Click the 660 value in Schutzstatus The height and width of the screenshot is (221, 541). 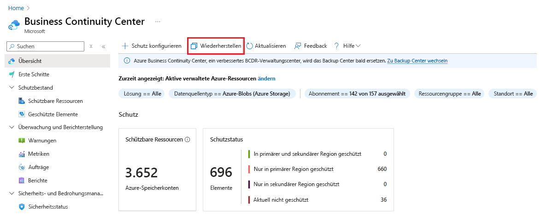382,169
